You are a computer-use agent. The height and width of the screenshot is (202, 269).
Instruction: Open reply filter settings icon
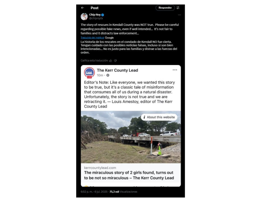[x=178, y=8]
